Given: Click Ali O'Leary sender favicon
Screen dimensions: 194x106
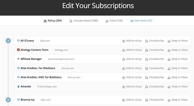Looking at the screenshot, I should [18, 41].
